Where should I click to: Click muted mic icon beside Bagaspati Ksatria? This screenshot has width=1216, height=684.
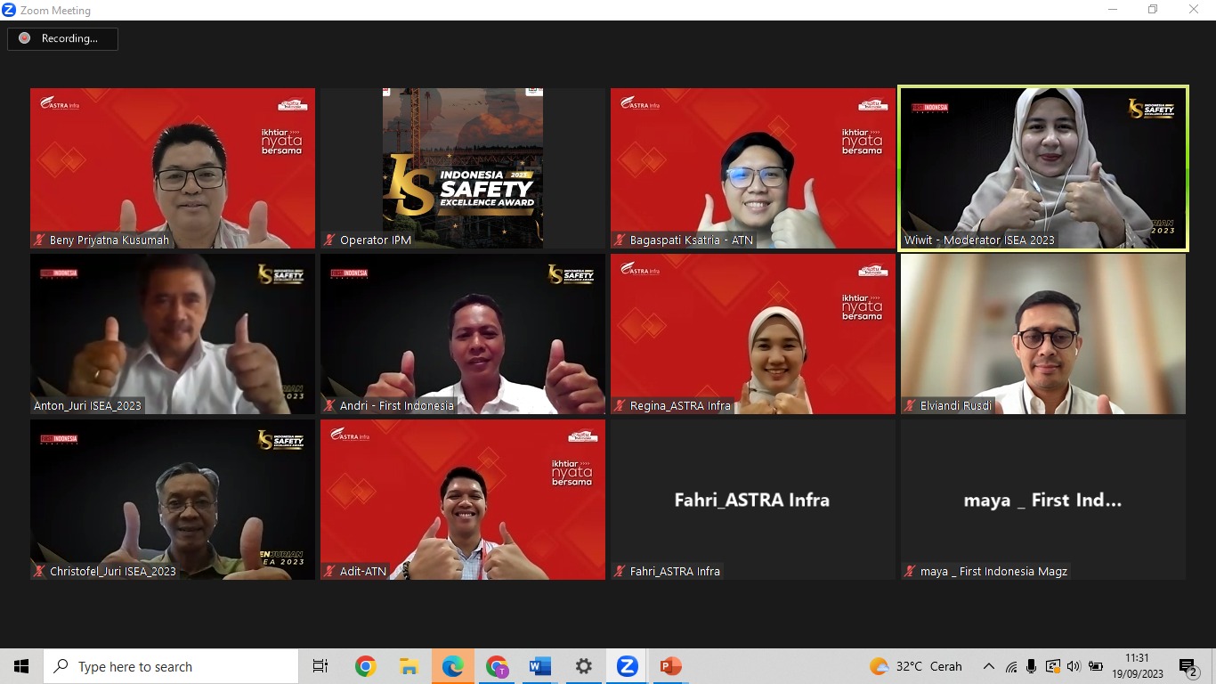(x=620, y=240)
